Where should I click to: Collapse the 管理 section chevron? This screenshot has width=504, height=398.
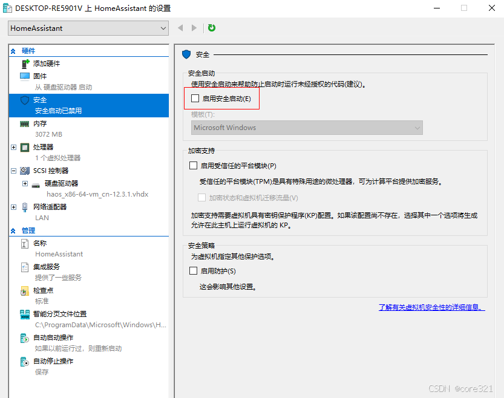pos(13,230)
